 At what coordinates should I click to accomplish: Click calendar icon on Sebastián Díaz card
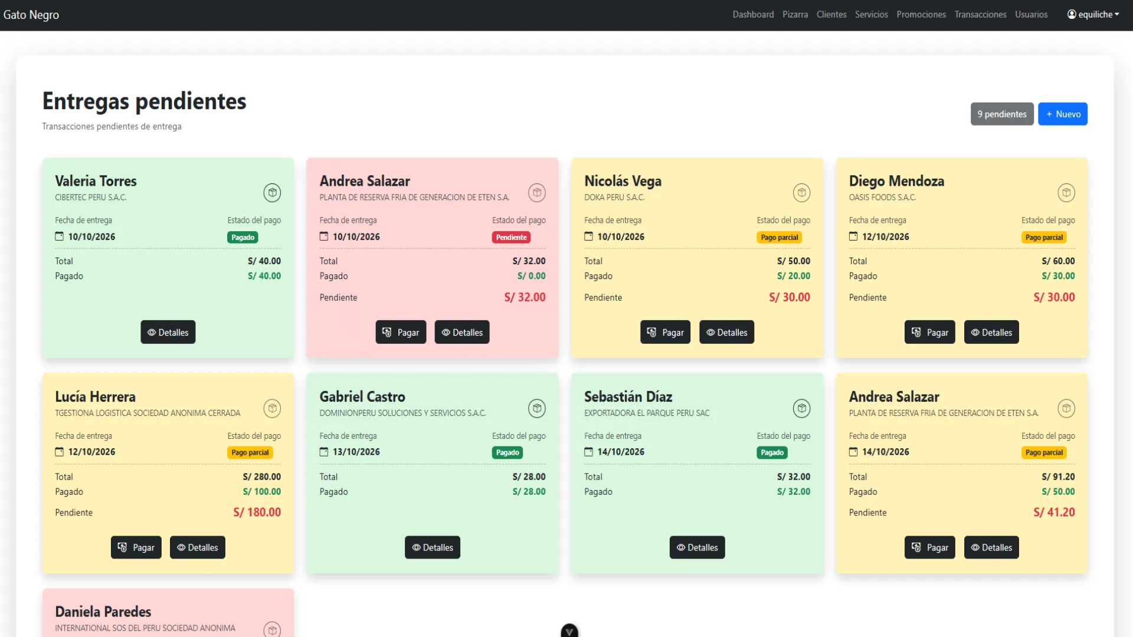588,452
